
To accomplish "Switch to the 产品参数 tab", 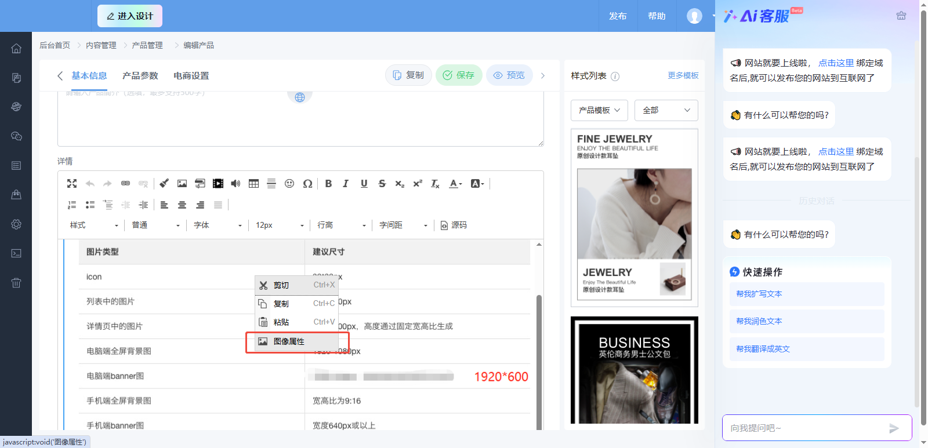I will (x=140, y=76).
